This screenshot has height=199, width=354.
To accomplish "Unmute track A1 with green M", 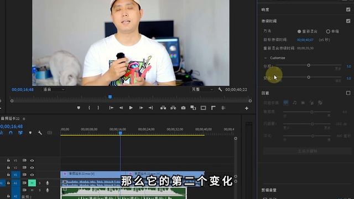I will click(x=32, y=183).
